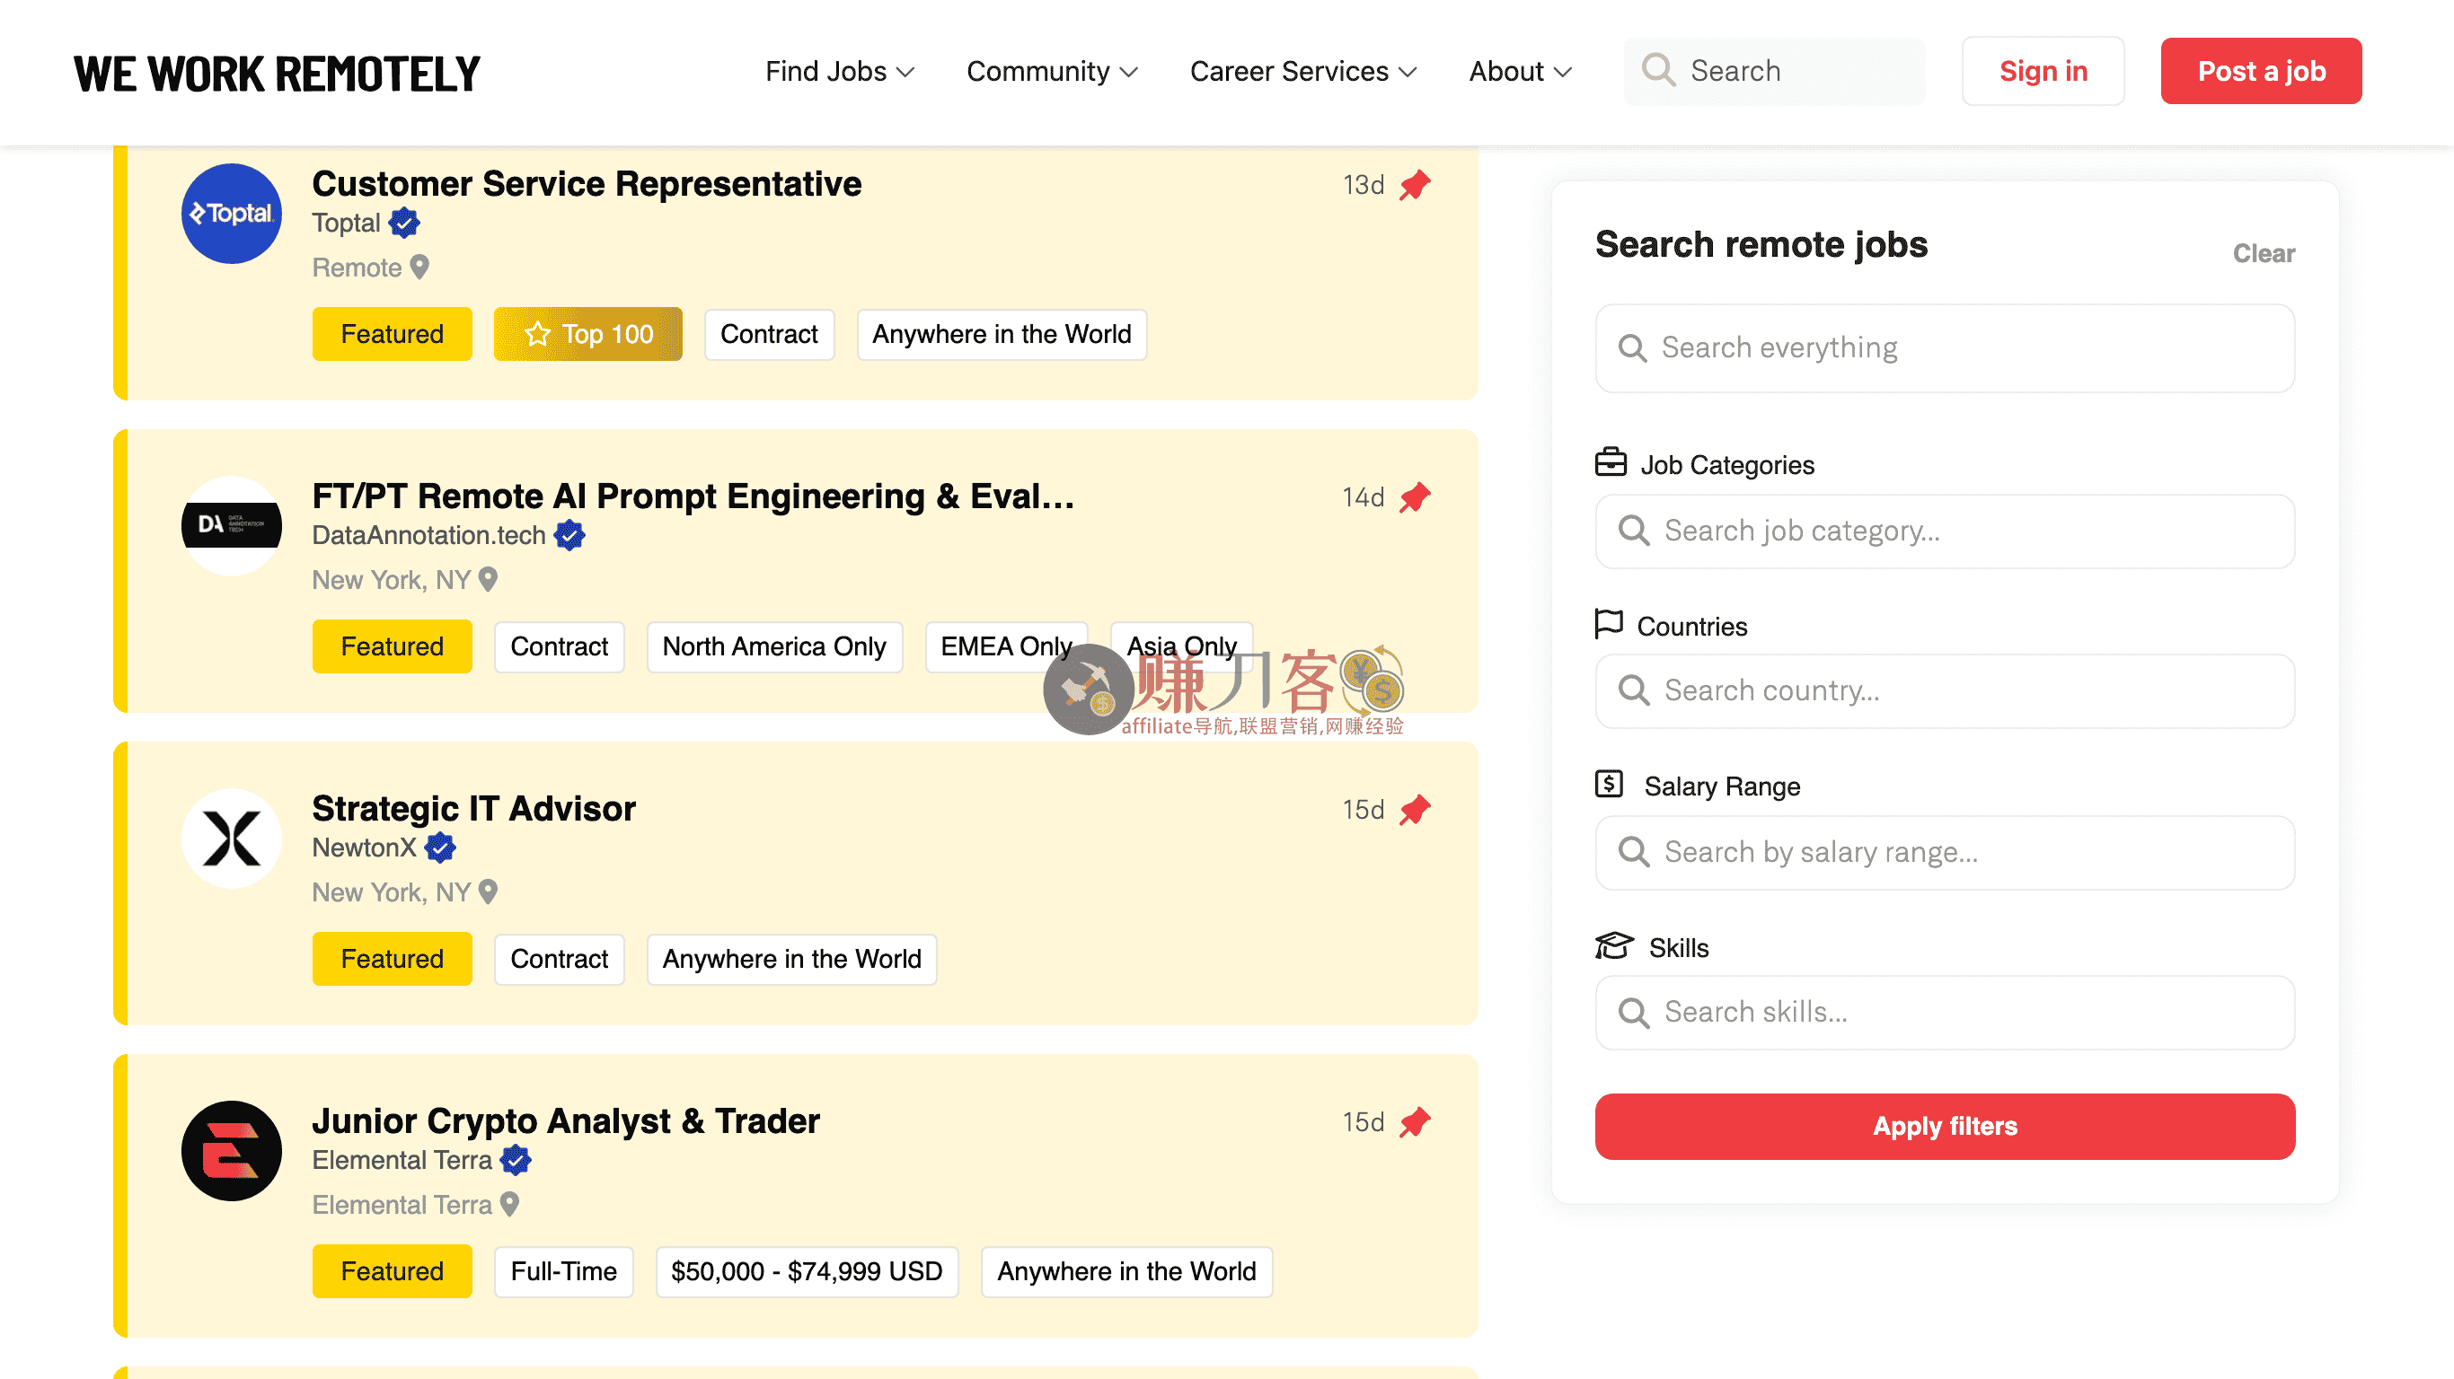Screen dimensions: 2454x1379
Task: Click the Toptal company logo
Action: tap(232, 214)
